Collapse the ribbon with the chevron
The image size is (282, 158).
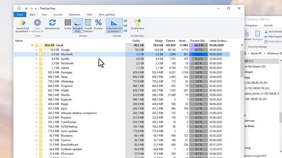click(241, 14)
